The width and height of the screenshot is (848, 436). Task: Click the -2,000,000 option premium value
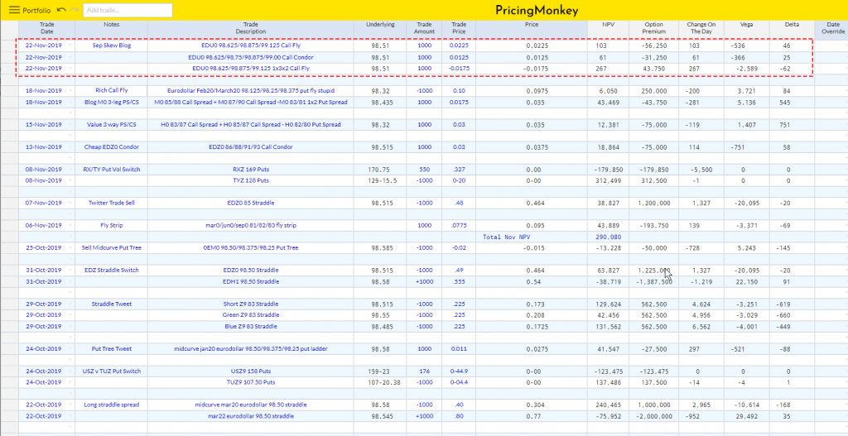(x=654, y=416)
